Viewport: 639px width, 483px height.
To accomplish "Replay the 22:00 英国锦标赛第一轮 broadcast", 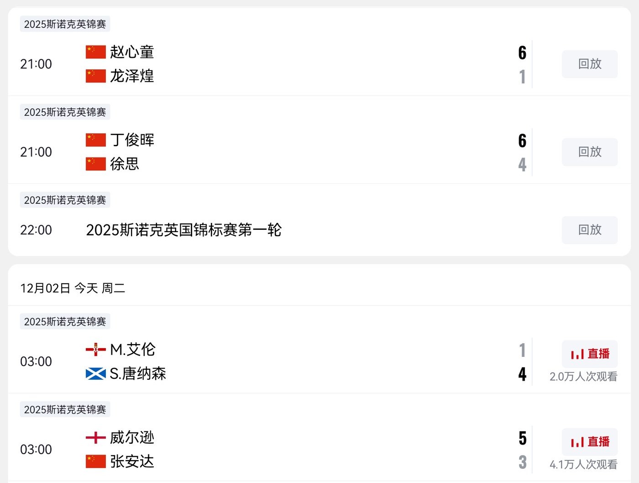I will [x=589, y=230].
